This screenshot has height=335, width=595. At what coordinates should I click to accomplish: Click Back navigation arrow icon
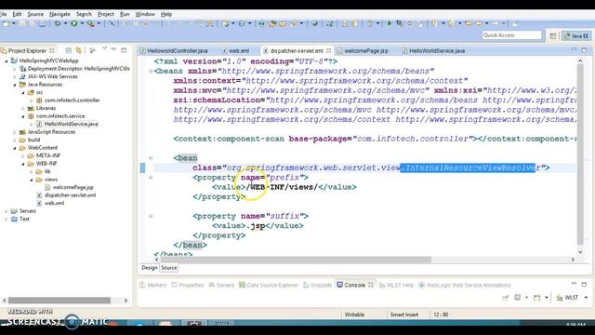pyautogui.click(x=479, y=23)
